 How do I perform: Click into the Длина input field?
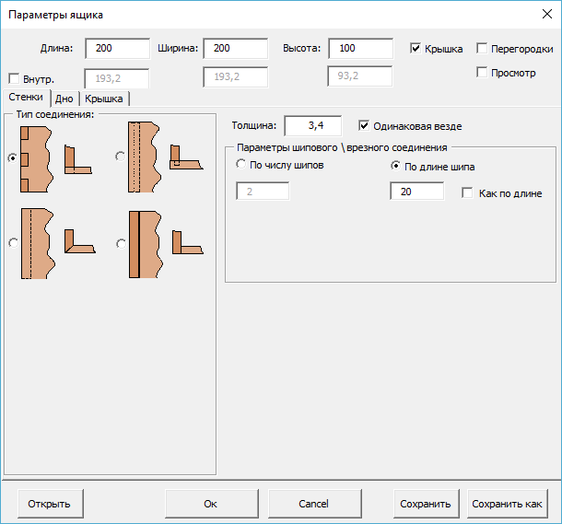[x=117, y=49]
